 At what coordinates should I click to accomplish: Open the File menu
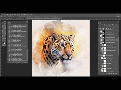[x=3, y=14]
